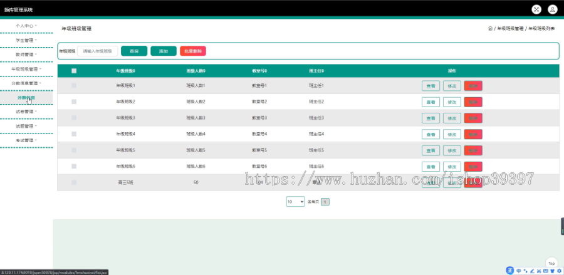Screen dimensions: 564x275
Task: Click the IME logo icon in the toolbar
Action: point(510,271)
